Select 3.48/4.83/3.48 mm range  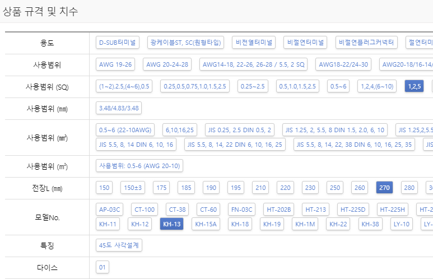coord(119,108)
